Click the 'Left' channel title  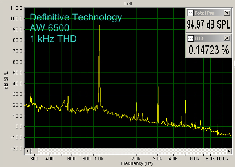128,4
